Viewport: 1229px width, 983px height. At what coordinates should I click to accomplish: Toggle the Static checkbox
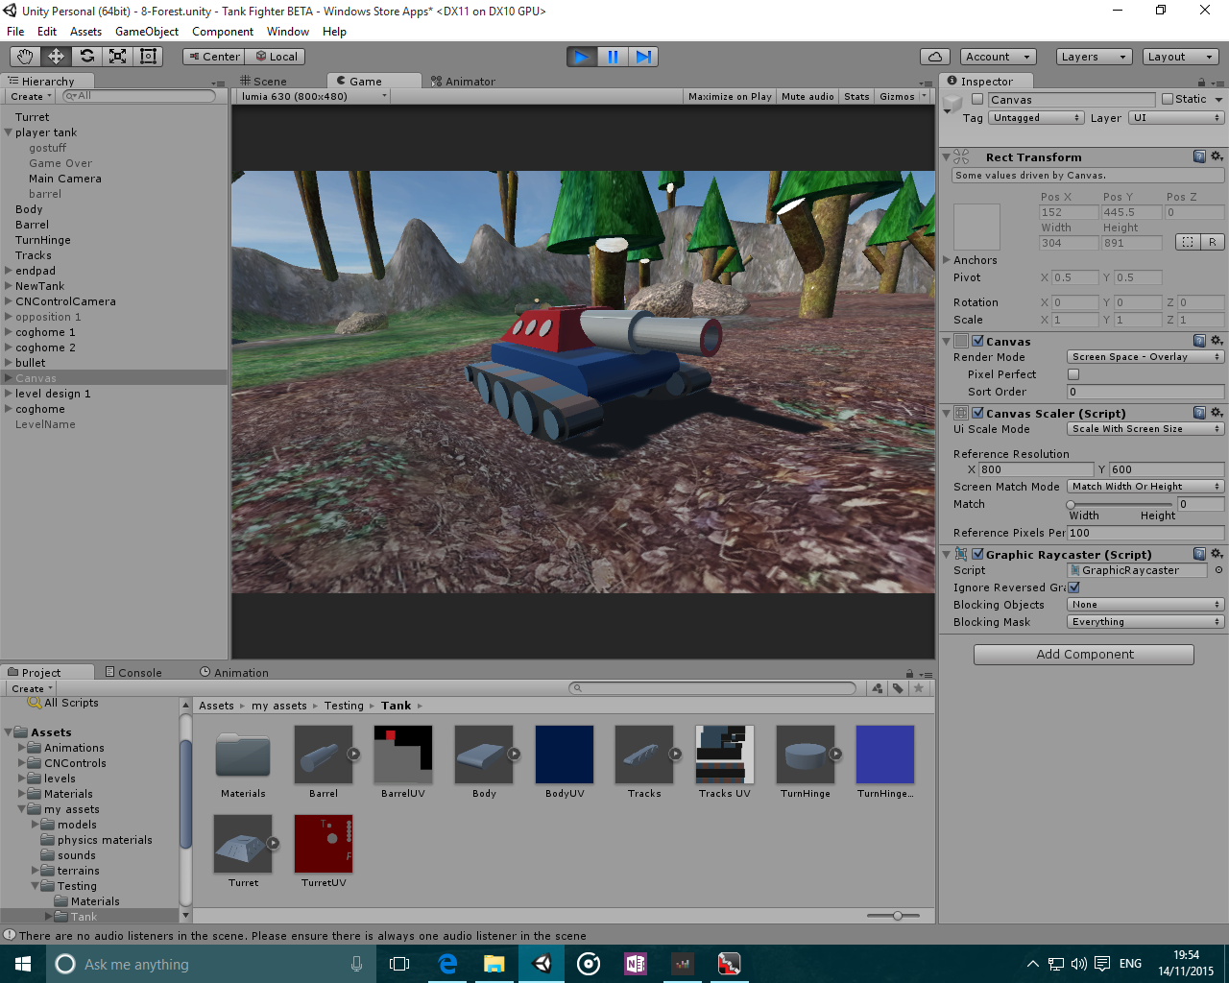[x=1168, y=99]
